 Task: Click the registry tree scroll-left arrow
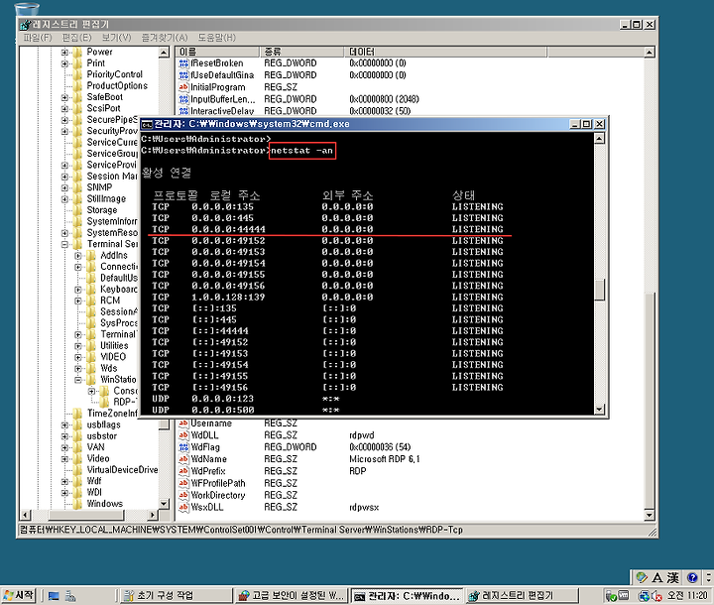pyautogui.click(x=26, y=515)
